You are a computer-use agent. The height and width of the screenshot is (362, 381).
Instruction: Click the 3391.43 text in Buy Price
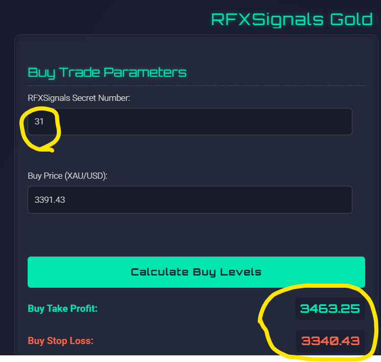coord(50,199)
